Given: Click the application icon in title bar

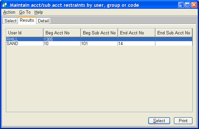Looking at the screenshot, I should pos(5,5).
